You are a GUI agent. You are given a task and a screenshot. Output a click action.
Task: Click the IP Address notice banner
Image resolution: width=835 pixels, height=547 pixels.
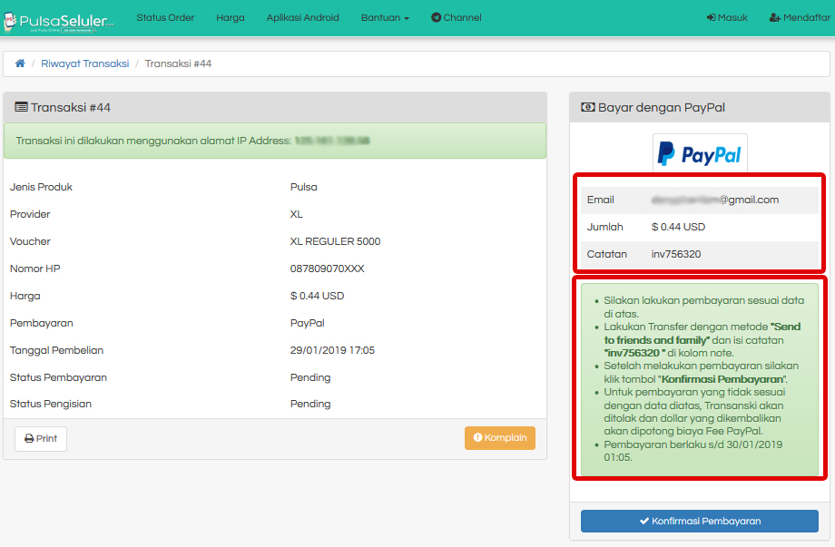click(x=275, y=141)
